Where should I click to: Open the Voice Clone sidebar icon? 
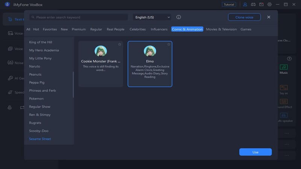pyautogui.click(x=11, y=33)
